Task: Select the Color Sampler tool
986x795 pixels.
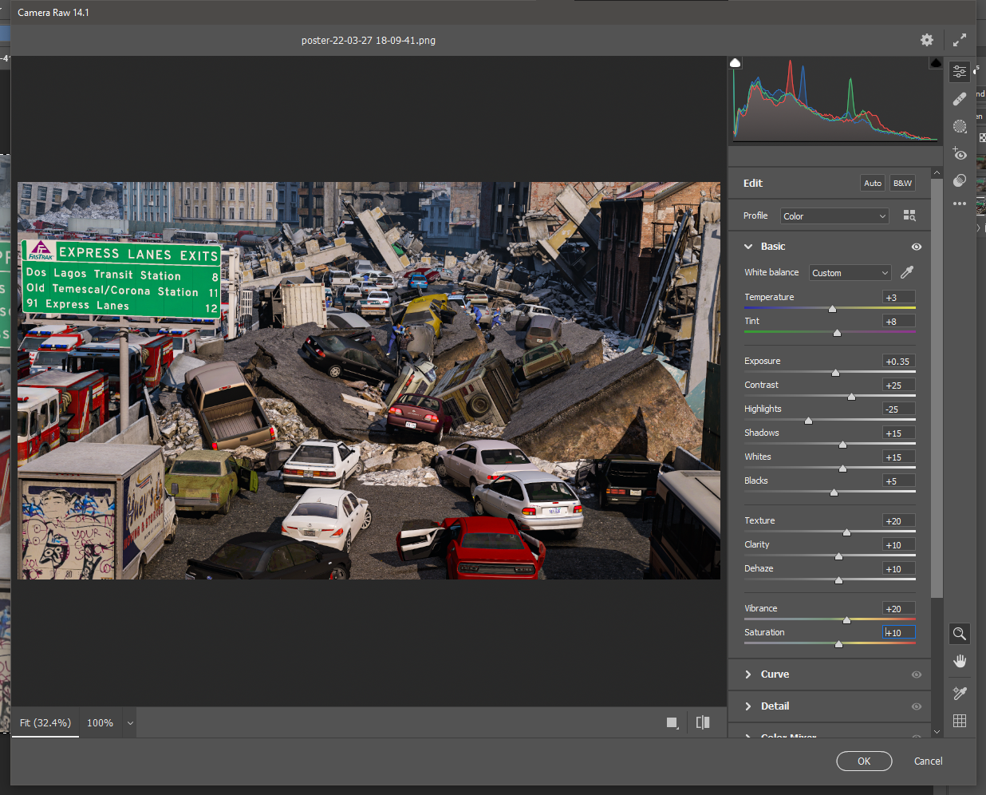Action: [960, 693]
